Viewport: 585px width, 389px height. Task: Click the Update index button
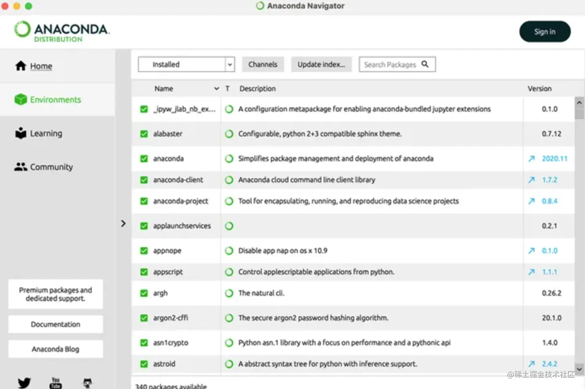[321, 64]
